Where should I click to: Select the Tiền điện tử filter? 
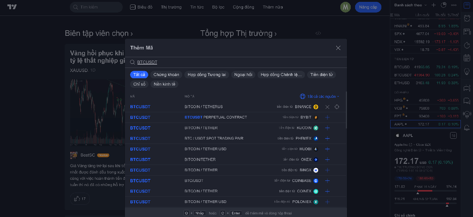(322, 74)
